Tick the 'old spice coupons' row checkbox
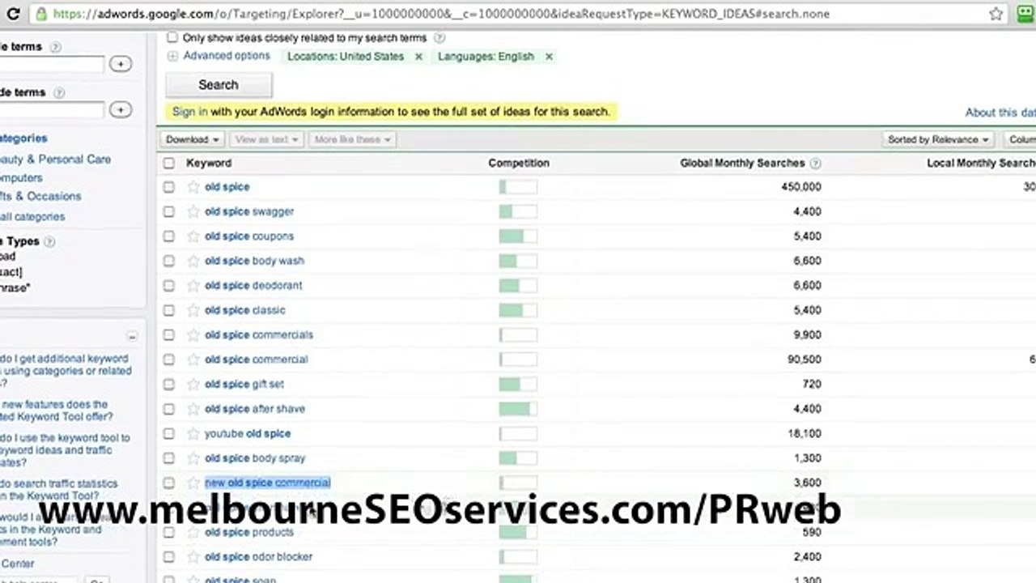The width and height of the screenshot is (1036, 583). tap(168, 236)
